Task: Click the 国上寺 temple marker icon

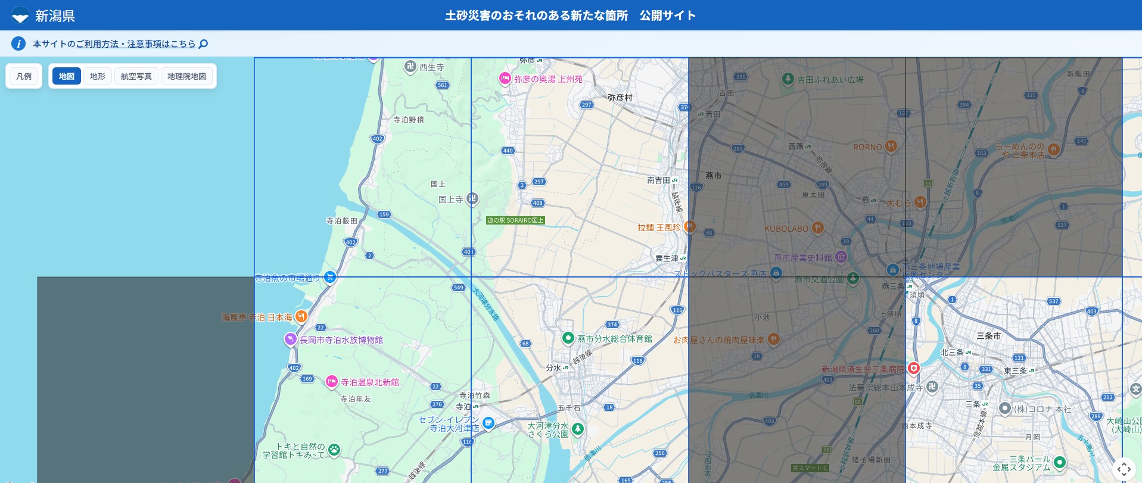Action: pyautogui.click(x=472, y=198)
